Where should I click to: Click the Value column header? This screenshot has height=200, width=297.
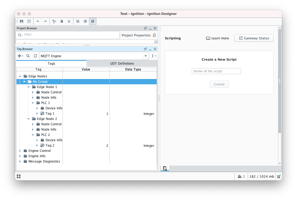(x=86, y=69)
